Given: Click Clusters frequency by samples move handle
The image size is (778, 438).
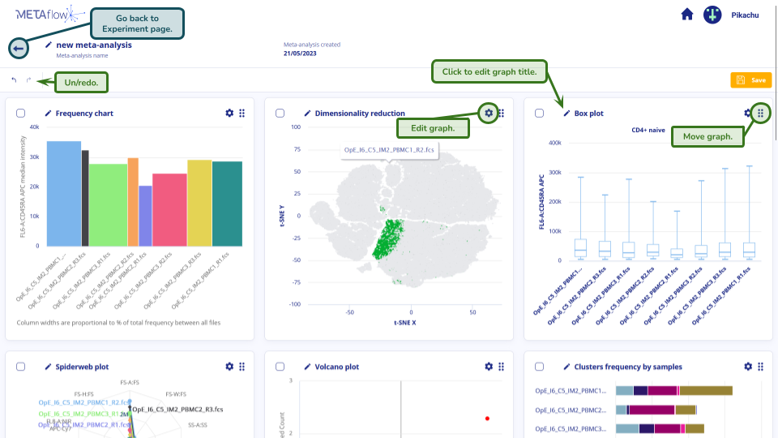Looking at the screenshot, I should tap(760, 367).
